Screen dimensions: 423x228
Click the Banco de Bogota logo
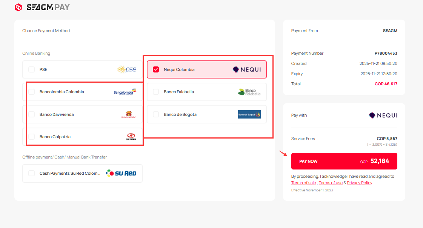click(x=249, y=114)
